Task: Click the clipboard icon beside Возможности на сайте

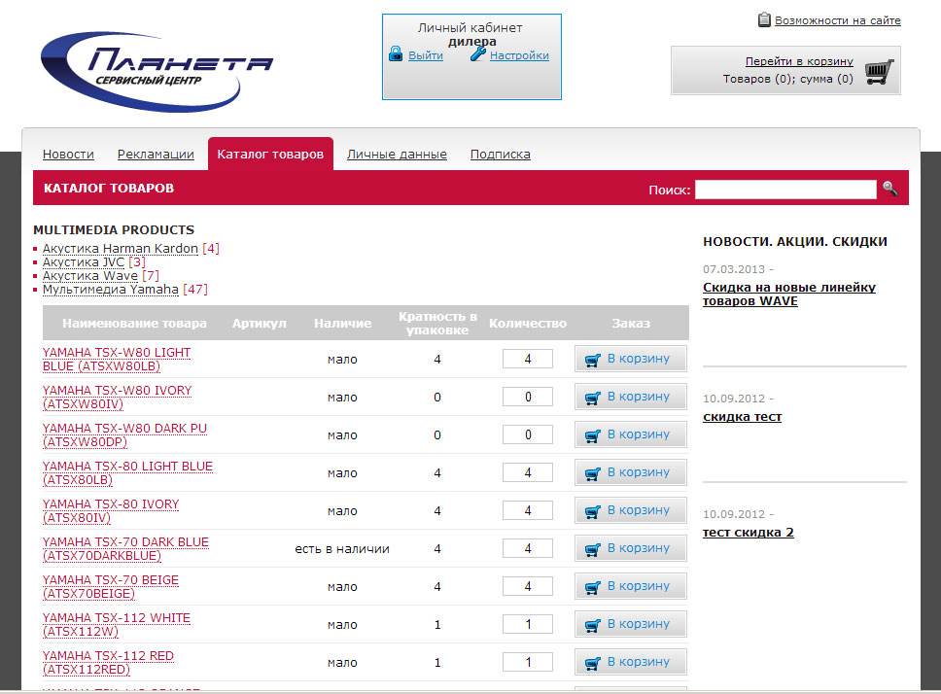Action: tap(764, 19)
